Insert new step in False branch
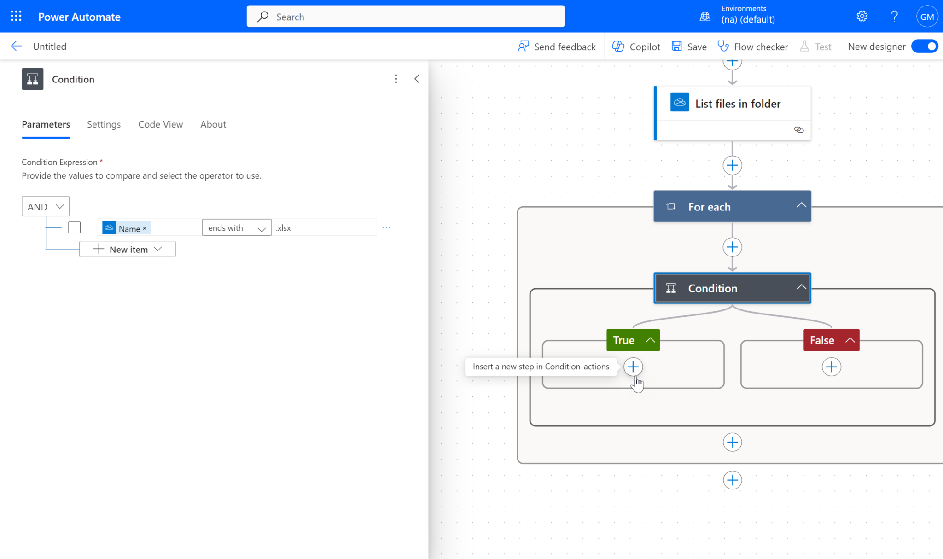Image resolution: width=943 pixels, height=559 pixels. [831, 367]
